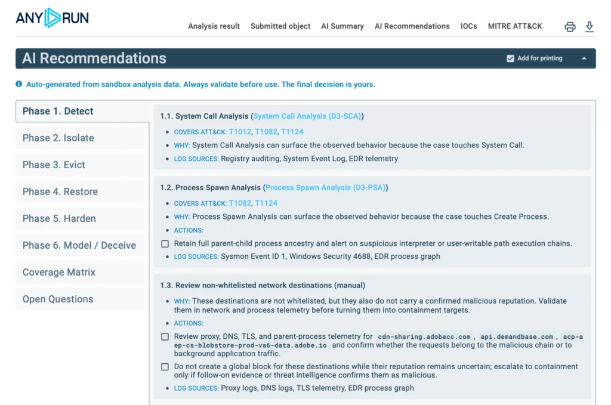
Task: Select AI Recommendations in top navigation
Action: [x=412, y=26]
